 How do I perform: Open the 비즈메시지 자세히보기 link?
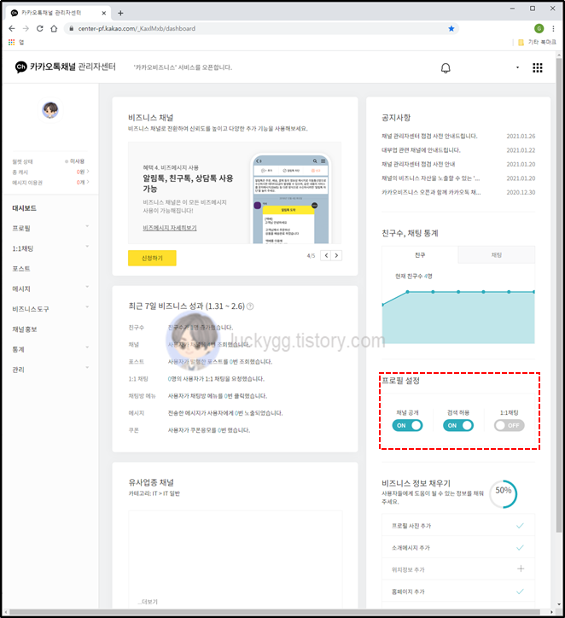[170, 228]
